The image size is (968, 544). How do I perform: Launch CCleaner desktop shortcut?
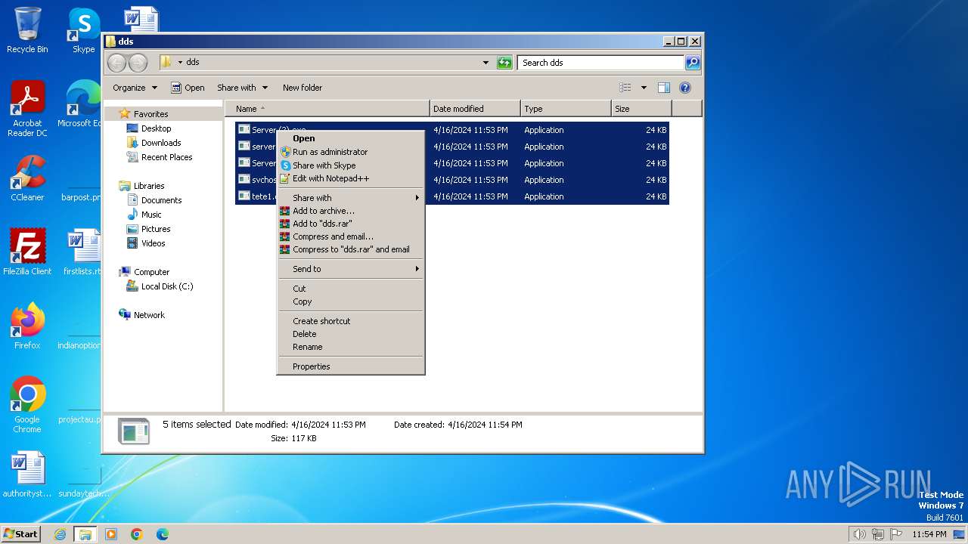27,178
